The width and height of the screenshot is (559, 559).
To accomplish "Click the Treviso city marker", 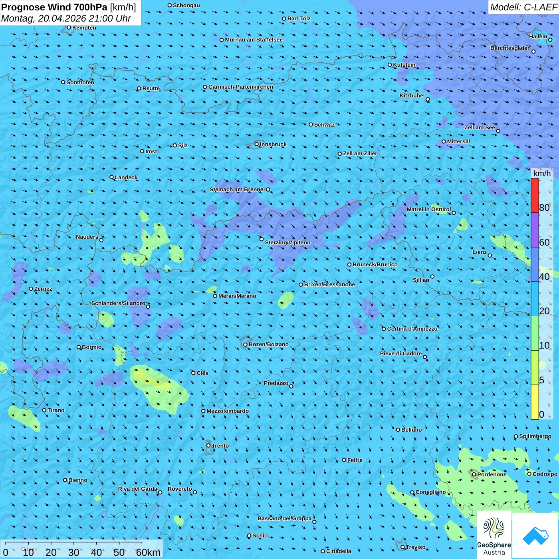I will click(x=402, y=547).
